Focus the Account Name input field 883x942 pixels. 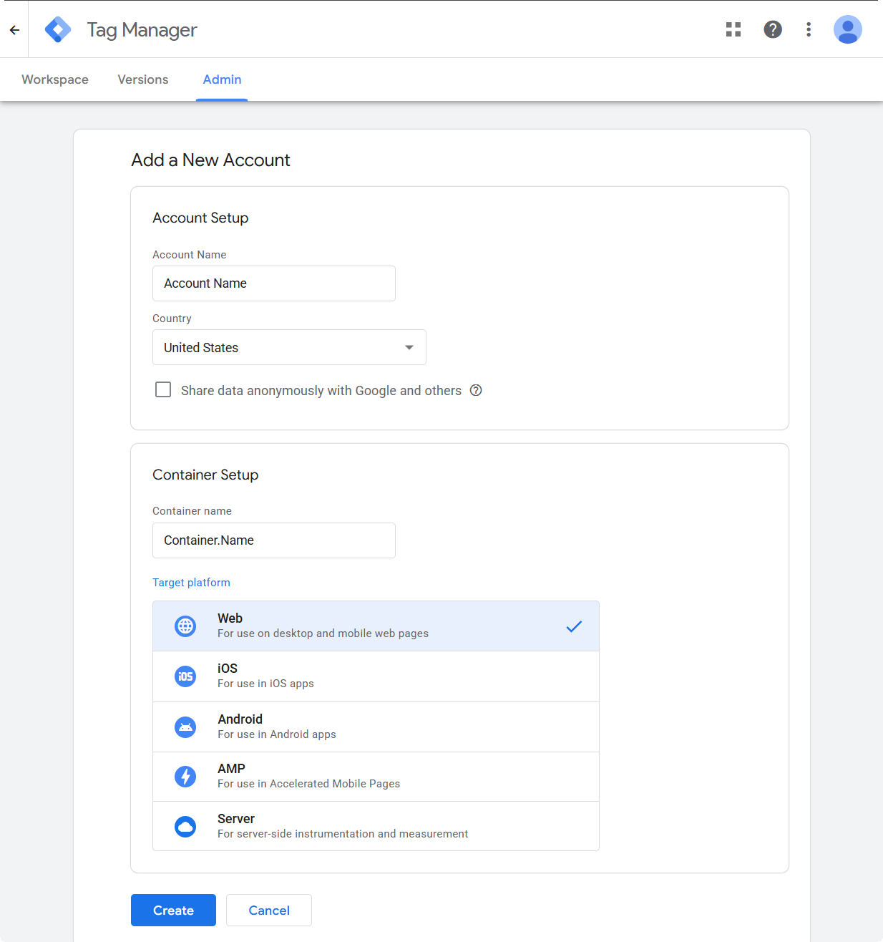pos(274,283)
